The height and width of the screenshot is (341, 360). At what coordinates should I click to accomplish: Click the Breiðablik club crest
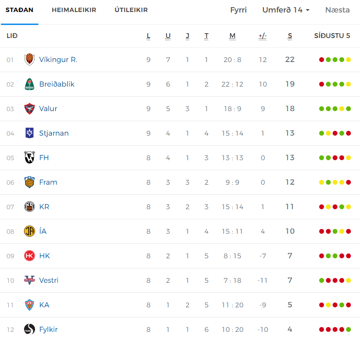(29, 84)
